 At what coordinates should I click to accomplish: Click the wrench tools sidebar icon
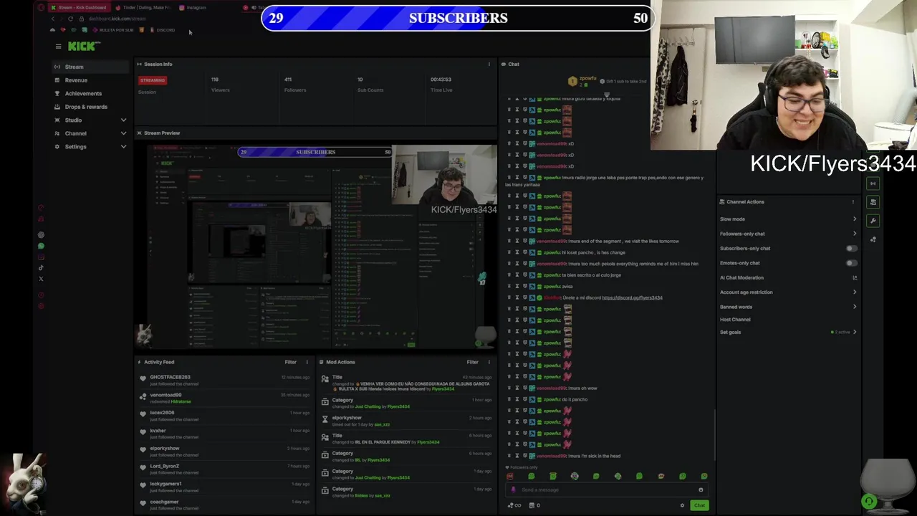[x=873, y=221]
